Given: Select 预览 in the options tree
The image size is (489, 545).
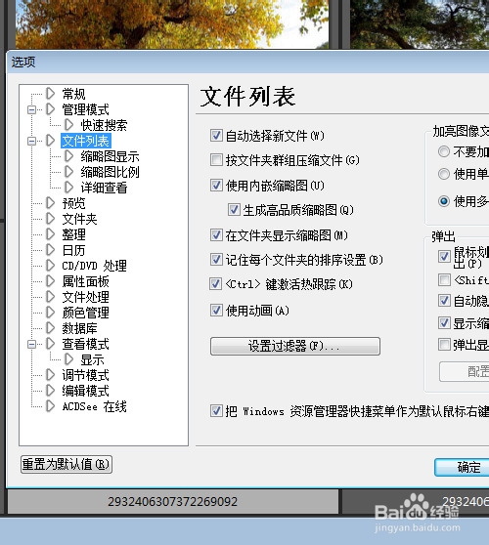Looking at the screenshot, I should pyautogui.click(x=73, y=203).
